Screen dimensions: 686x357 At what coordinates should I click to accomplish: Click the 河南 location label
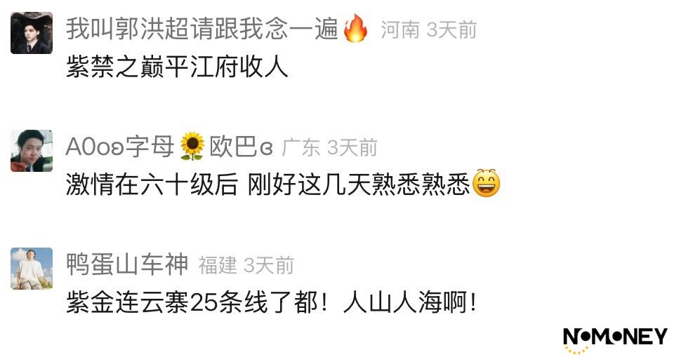tap(400, 30)
